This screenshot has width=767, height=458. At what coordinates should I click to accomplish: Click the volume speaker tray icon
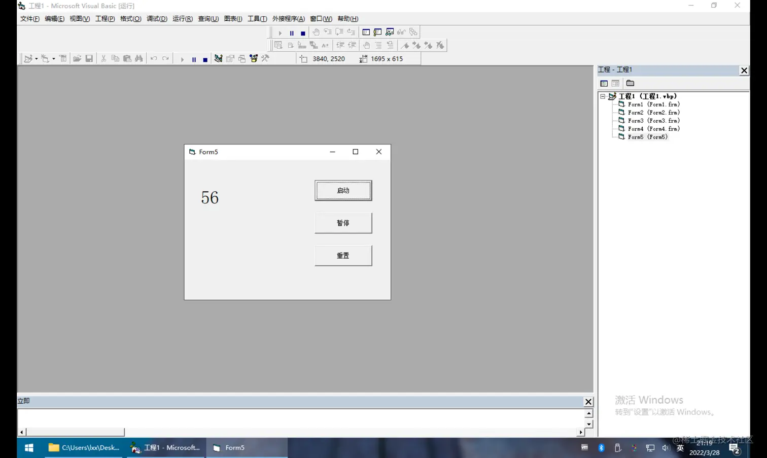click(666, 448)
